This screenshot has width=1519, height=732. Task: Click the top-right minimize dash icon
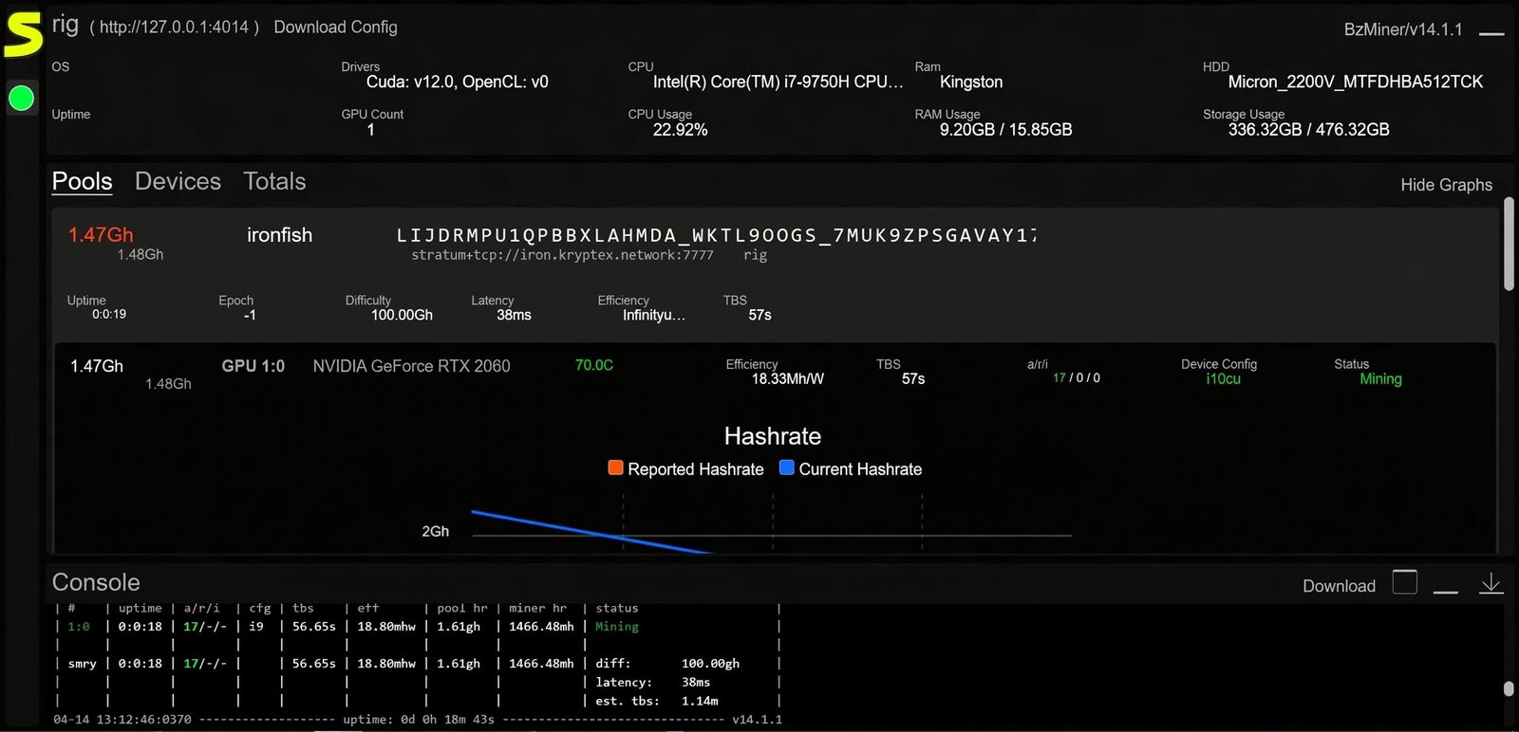click(1491, 34)
